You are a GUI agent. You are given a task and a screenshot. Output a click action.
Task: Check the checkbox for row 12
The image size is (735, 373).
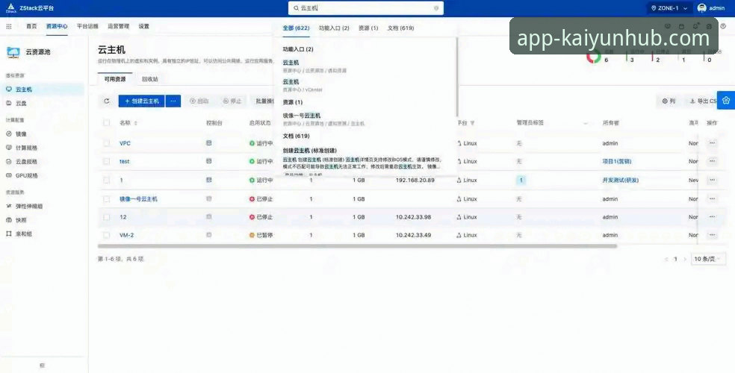point(106,217)
